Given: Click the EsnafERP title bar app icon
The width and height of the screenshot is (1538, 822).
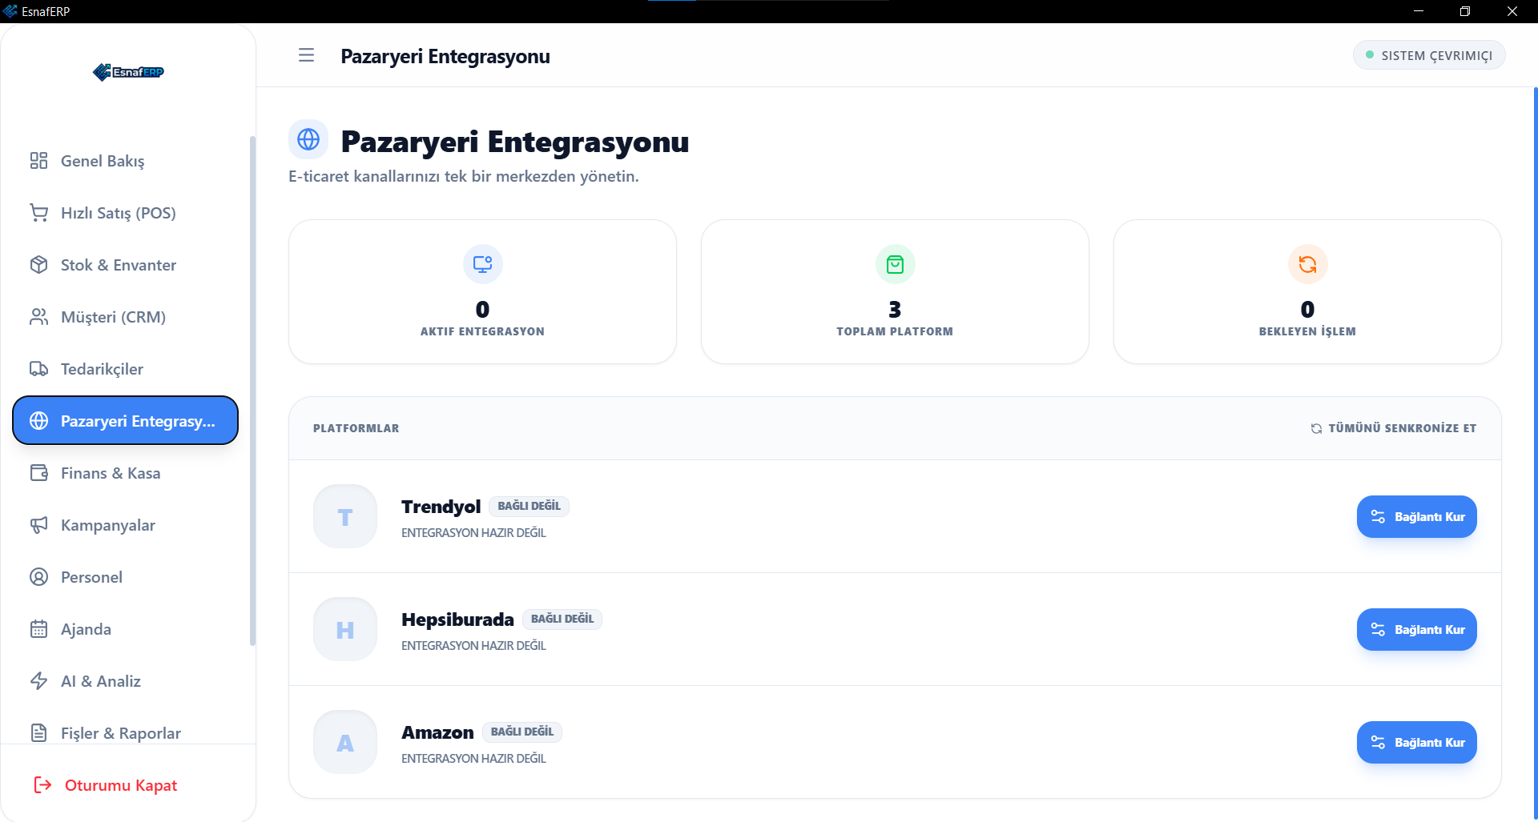Looking at the screenshot, I should pyautogui.click(x=10, y=11).
